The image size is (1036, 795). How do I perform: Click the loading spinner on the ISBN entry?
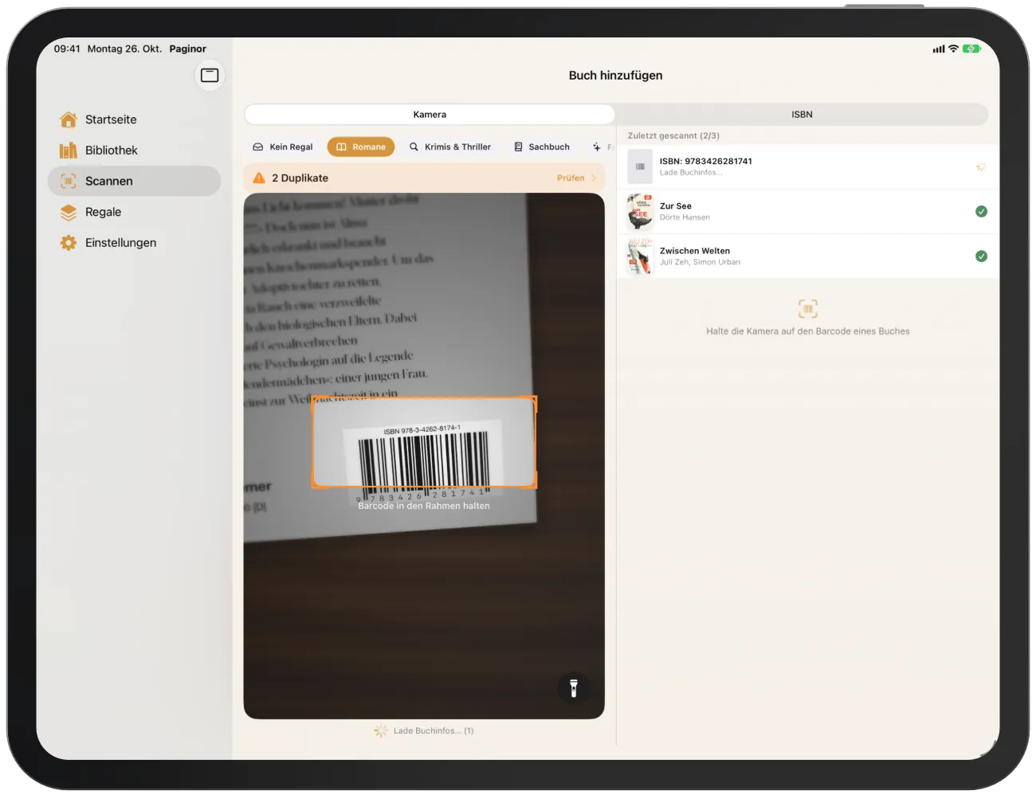pyautogui.click(x=981, y=166)
